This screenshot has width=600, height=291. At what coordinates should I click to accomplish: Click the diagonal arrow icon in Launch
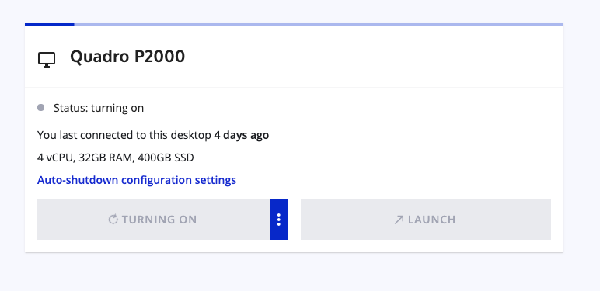(399, 220)
